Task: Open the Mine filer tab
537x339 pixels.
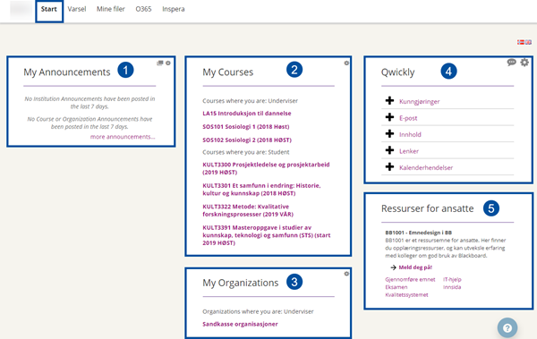Action: click(111, 9)
